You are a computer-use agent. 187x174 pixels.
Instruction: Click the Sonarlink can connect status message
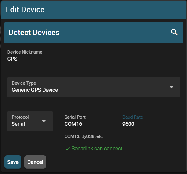pos(97,149)
